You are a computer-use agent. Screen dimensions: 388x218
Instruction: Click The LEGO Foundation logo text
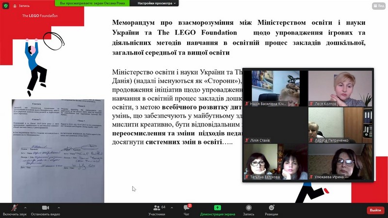[x=40, y=16]
